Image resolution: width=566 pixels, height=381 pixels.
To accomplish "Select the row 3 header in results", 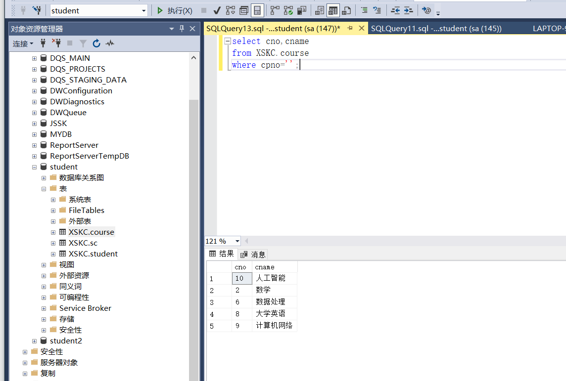I will 219,302.
